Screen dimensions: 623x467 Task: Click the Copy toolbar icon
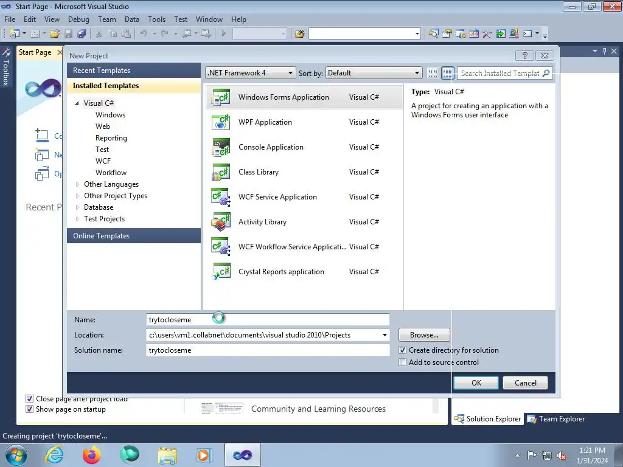(x=113, y=34)
